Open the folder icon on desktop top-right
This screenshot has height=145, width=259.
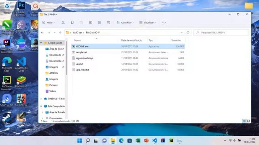248,6
